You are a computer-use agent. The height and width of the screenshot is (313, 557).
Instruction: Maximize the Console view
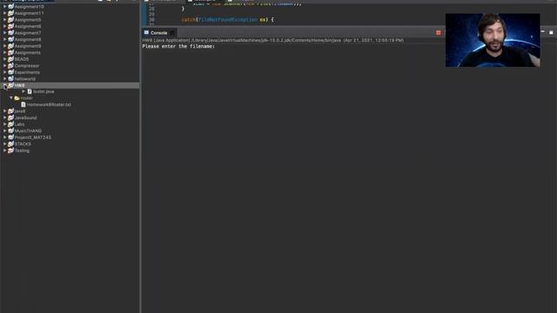(551, 32)
